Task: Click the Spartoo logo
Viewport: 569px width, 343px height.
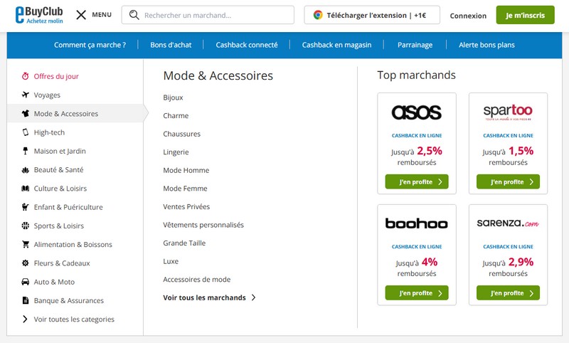Action: (508, 112)
